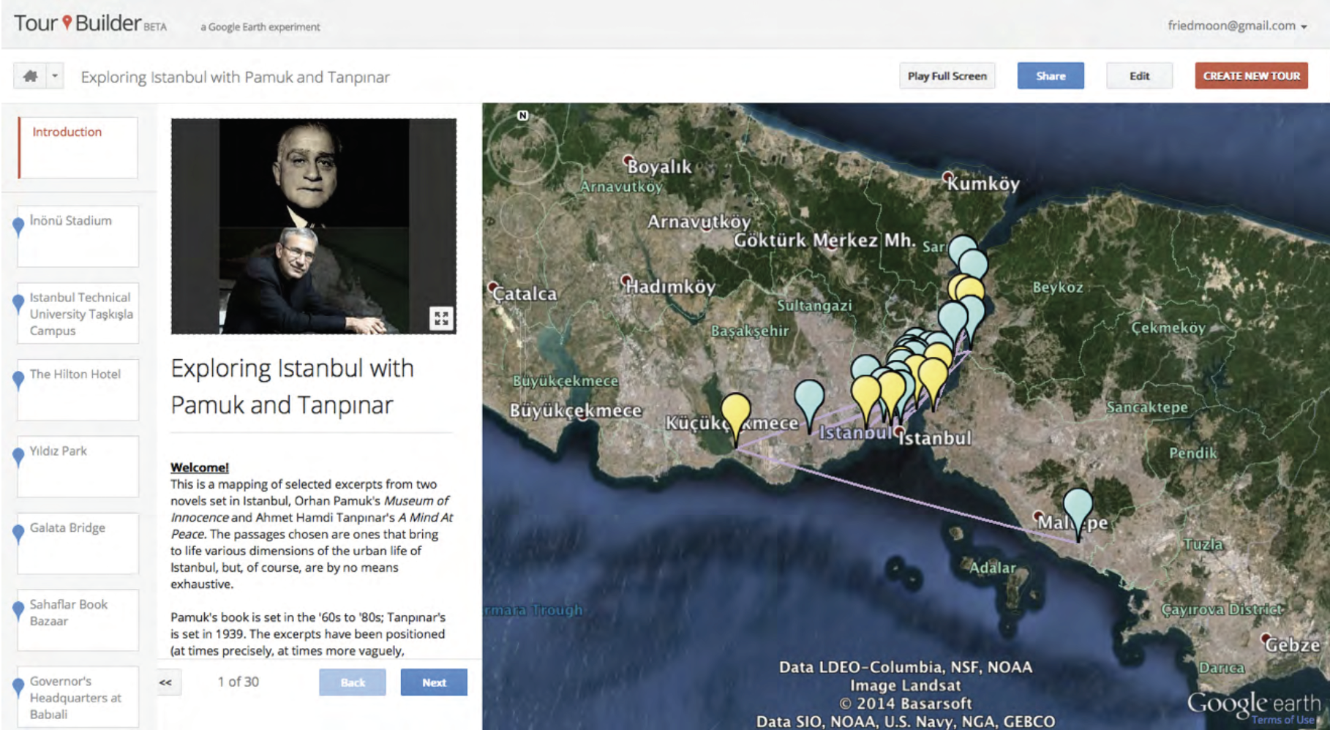The image size is (1330, 730).
Task: Click the pin icon beside Hilton Hotel
Action: [x=18, y=380]
